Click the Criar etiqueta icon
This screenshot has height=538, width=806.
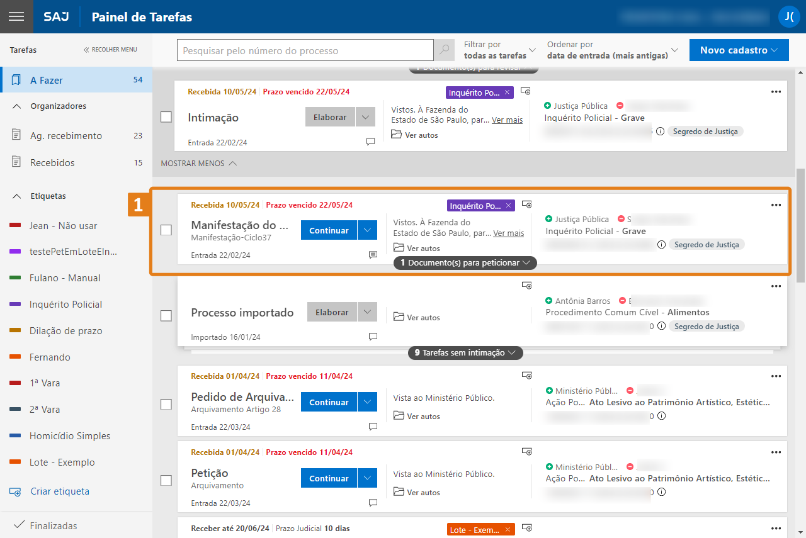16,491
